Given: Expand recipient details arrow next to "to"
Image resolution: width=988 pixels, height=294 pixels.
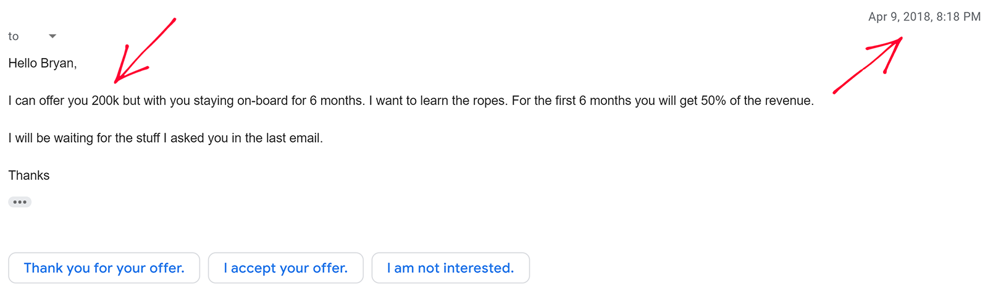Looking at the screenshot, I should [52, 36].
